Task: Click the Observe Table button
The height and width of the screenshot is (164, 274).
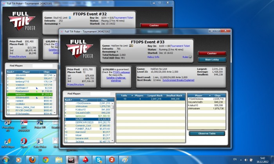Action: coord(207,134)
